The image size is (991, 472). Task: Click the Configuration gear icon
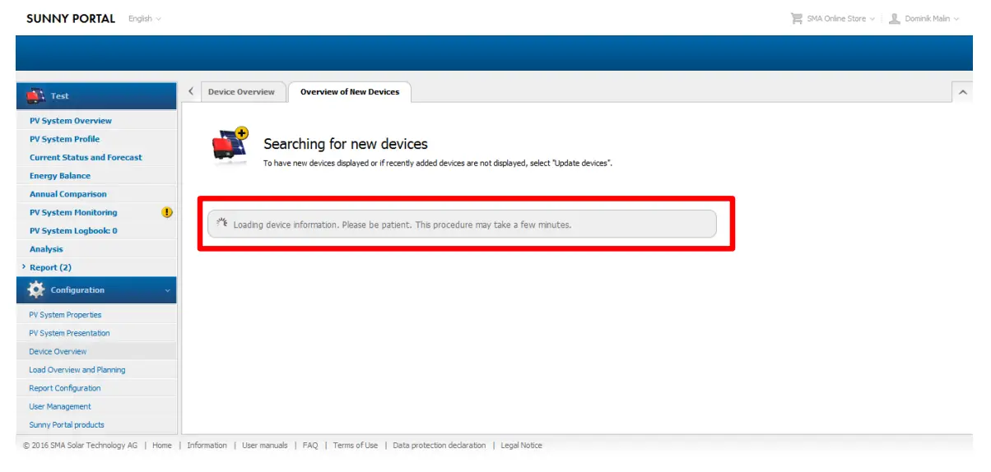36,289
